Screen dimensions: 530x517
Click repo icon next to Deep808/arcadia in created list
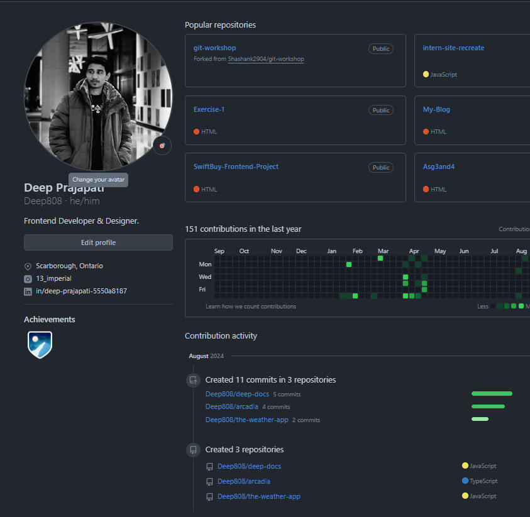209,482
